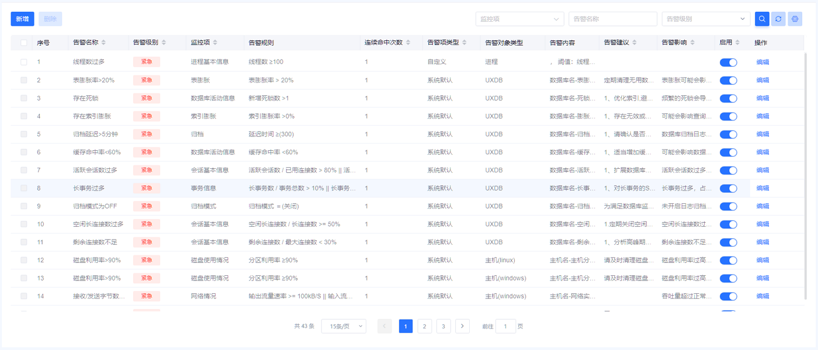
Task: Toggle off 长事务过多 alert switch
Action: 728,188
